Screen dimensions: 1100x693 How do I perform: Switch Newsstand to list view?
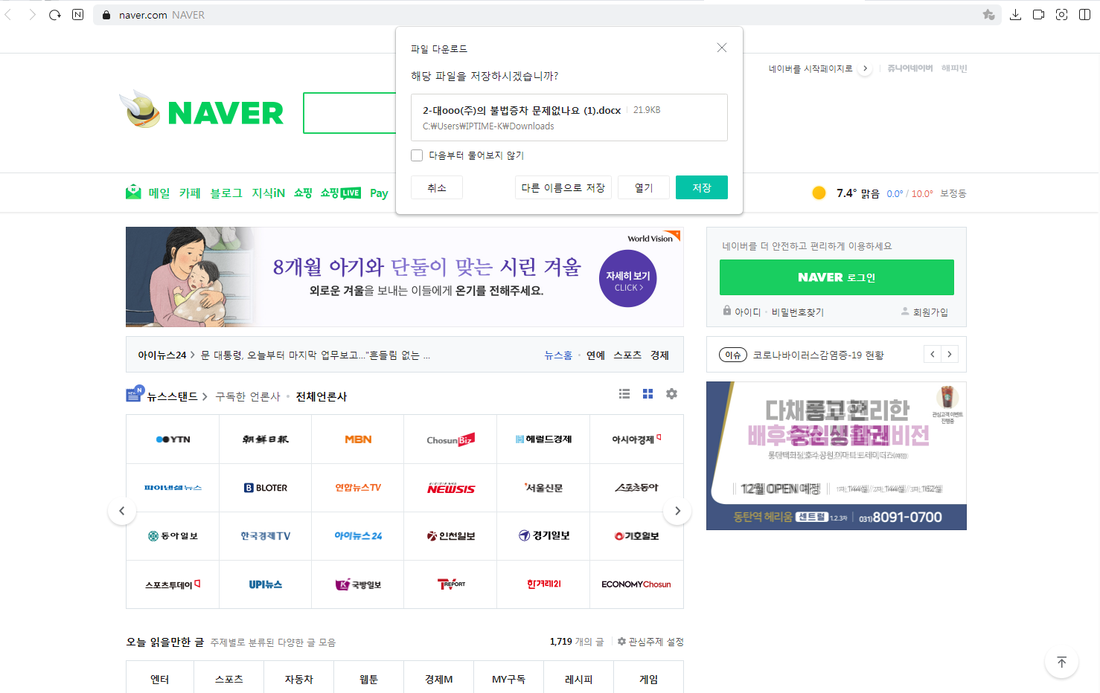click(x=624, y=394)
